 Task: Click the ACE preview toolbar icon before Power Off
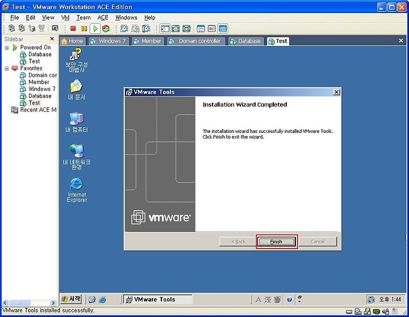coord(55,28)
